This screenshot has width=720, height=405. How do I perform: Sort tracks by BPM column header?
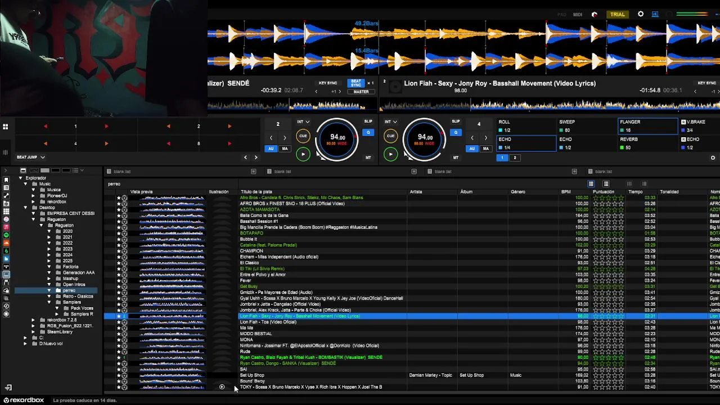click(x=566, y=192)
